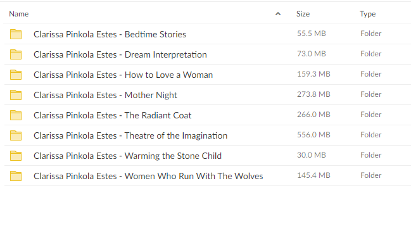411x238 pixels.
Task: Click the Folder type label for The Radiant Coat
Action: click(x=370, y=115)
